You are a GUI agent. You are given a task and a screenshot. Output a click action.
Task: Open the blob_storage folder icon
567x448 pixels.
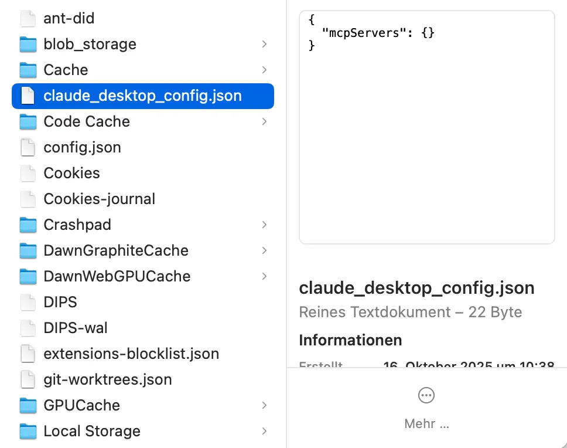pyautogui.click(x=28, y=44)
